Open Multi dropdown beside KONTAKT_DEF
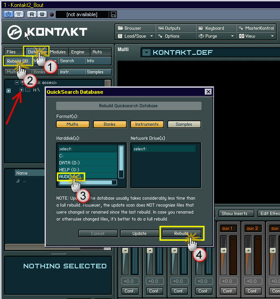Image resolution: width=280 pixels, height=299 pixels. coord(146,52)
